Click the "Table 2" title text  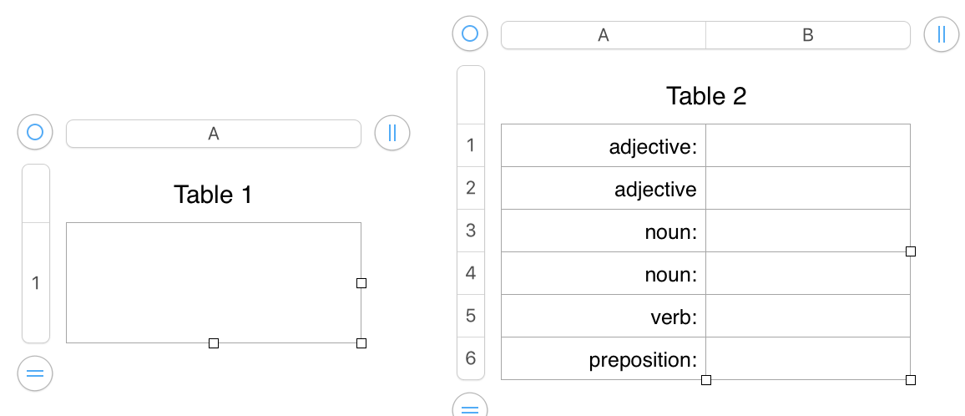(706, 96)
